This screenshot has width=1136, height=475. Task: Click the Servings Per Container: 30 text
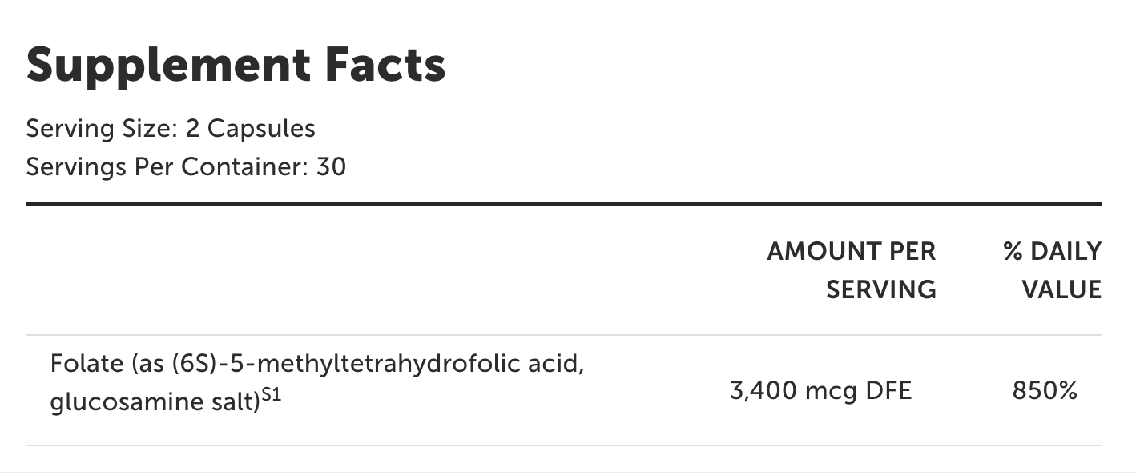tap(186, 167)
